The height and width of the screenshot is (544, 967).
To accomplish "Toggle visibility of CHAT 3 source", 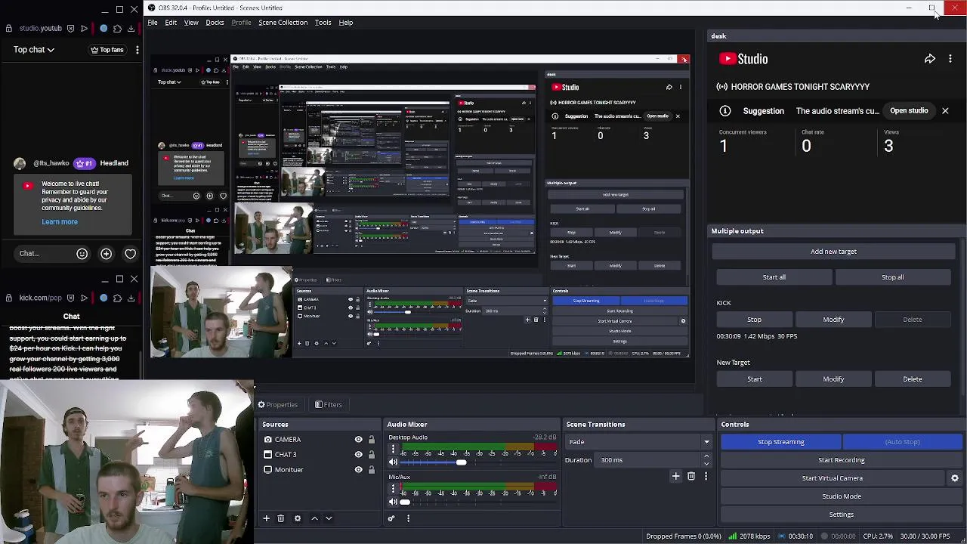I will pyautogui.click(x=358, y=455).
